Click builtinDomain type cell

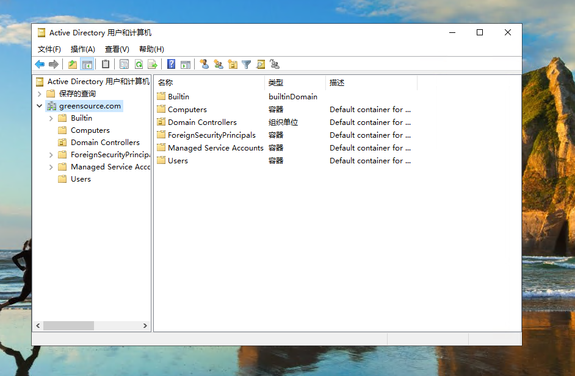pos(292,97)
